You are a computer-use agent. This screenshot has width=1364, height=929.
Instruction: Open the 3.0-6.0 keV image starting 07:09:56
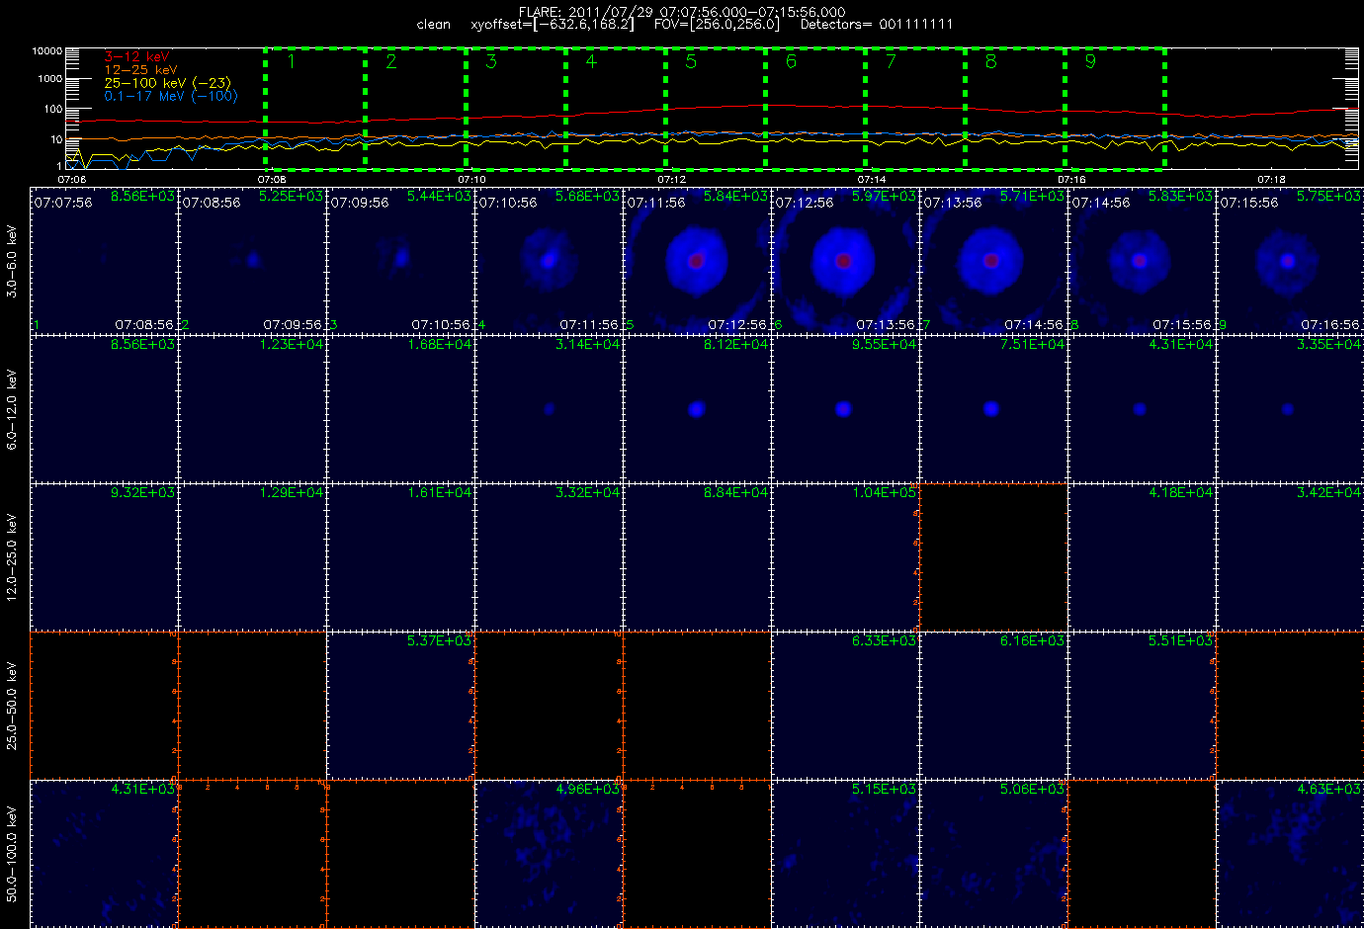(x=400, y=260)
